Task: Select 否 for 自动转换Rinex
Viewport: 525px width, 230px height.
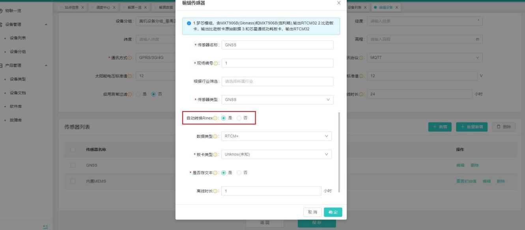Action: (239, 118)
